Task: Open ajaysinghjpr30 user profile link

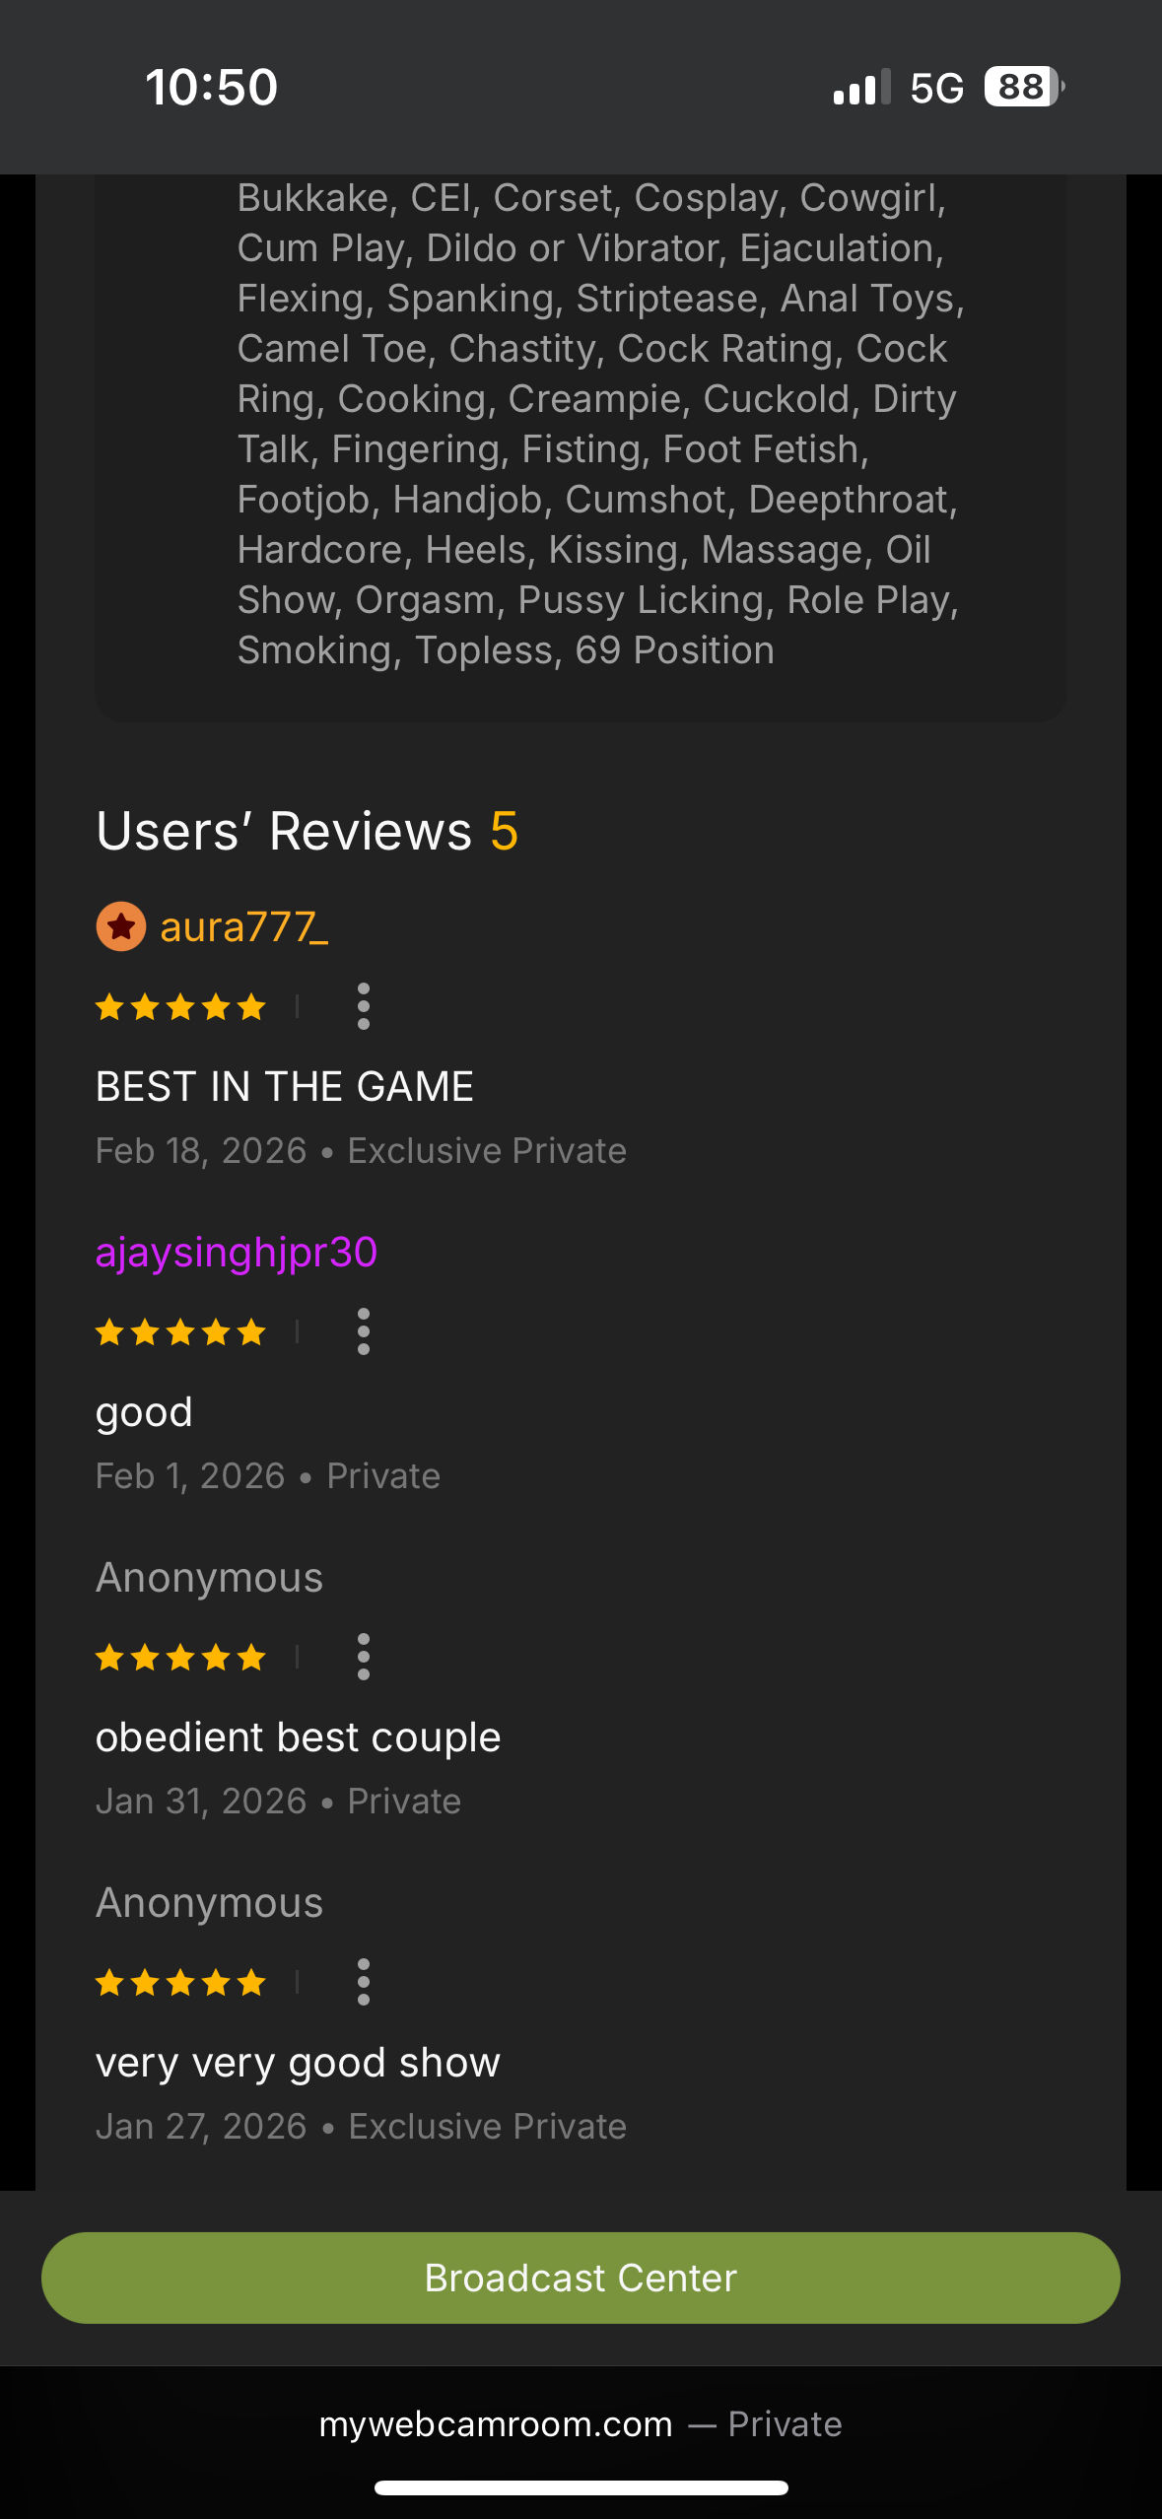Action: pos(237,1253)
